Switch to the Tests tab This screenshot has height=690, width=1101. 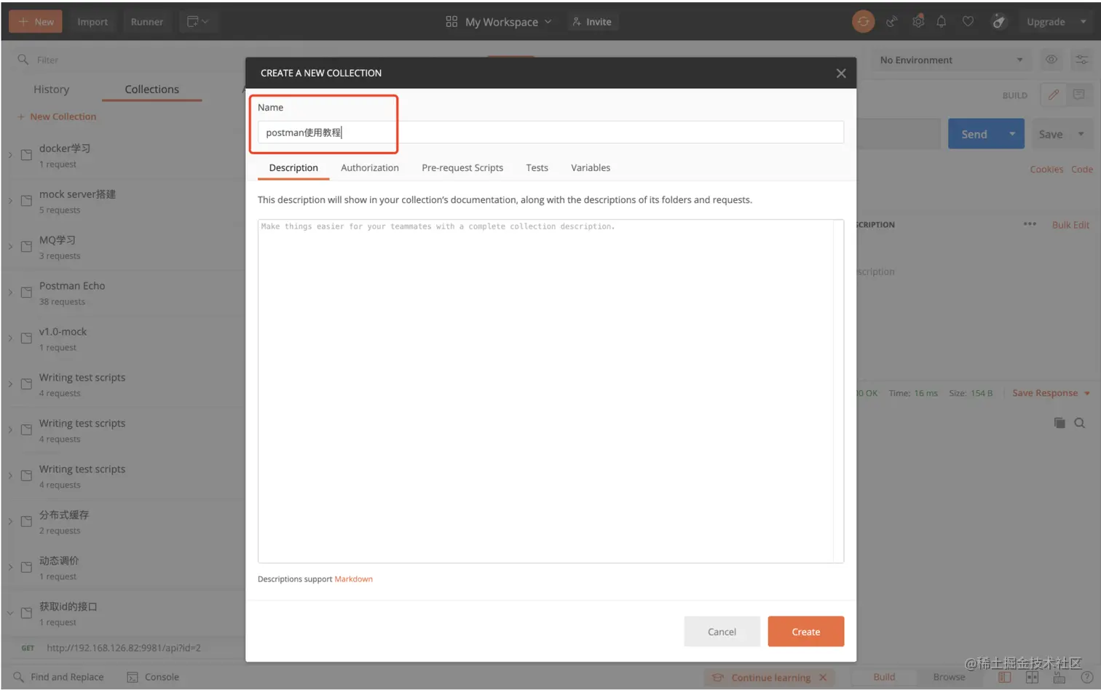pos(537,167)
